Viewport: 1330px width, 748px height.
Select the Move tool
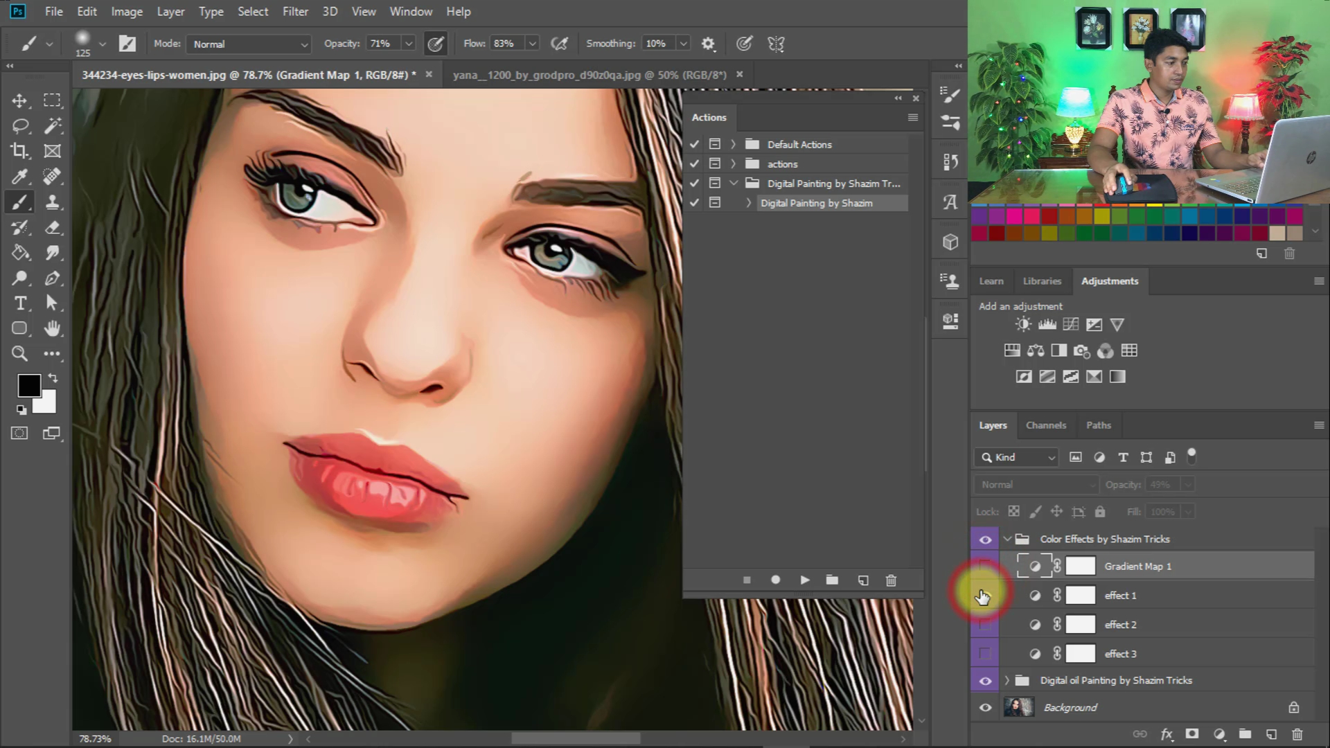[20, 100]
